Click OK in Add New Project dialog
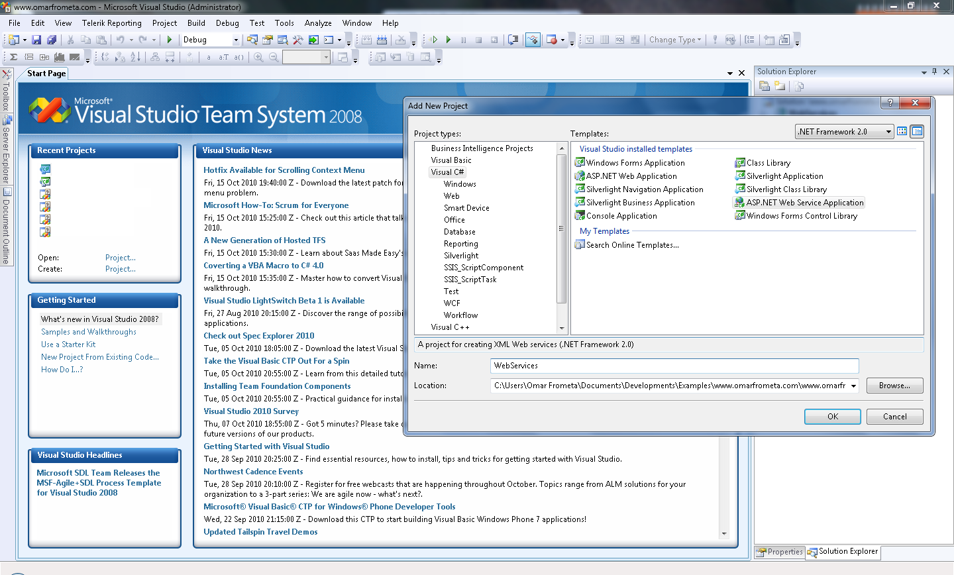 pyautogui.click(x=833, y=417)
